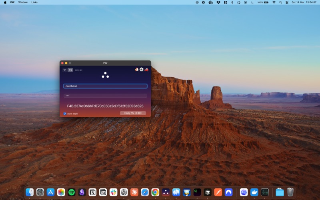Open Activity Monitor from the Dock
Image resolution: width=320 pixels, height=200 pixels.
265,192
